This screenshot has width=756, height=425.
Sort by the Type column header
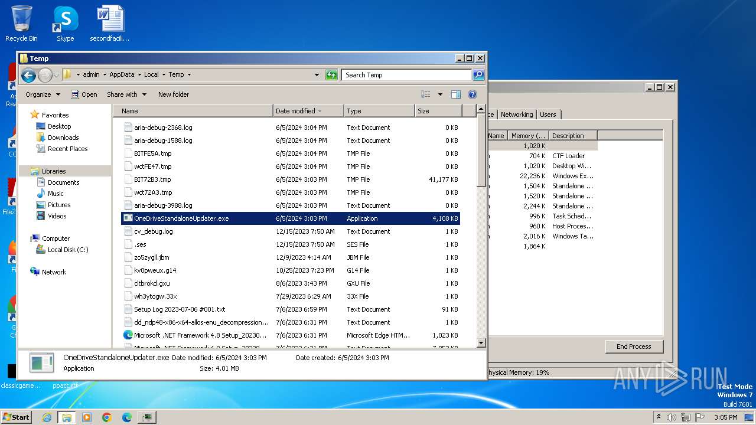pyautogui.click(x=379, y=111)
